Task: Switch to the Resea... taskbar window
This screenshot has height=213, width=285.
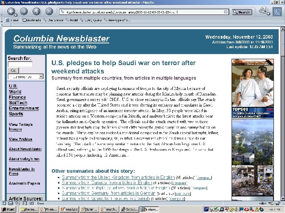Action: pos(29,209)
